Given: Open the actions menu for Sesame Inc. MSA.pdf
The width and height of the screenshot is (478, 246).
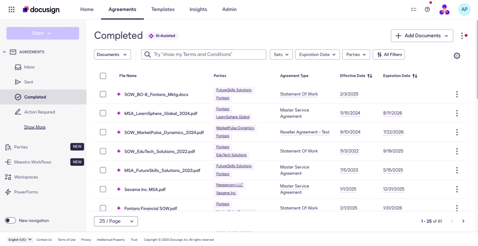Looking at the screenshot, I should 457,189.
